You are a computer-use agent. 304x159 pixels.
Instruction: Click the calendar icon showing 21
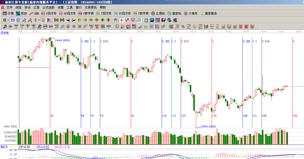tap(146, 20)
